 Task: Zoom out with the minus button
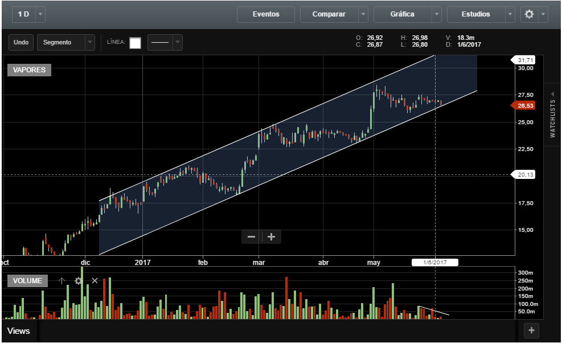(251, 237)
